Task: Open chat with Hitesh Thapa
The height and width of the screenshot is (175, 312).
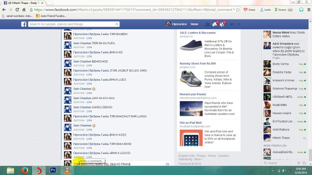Action: [285, 138]
